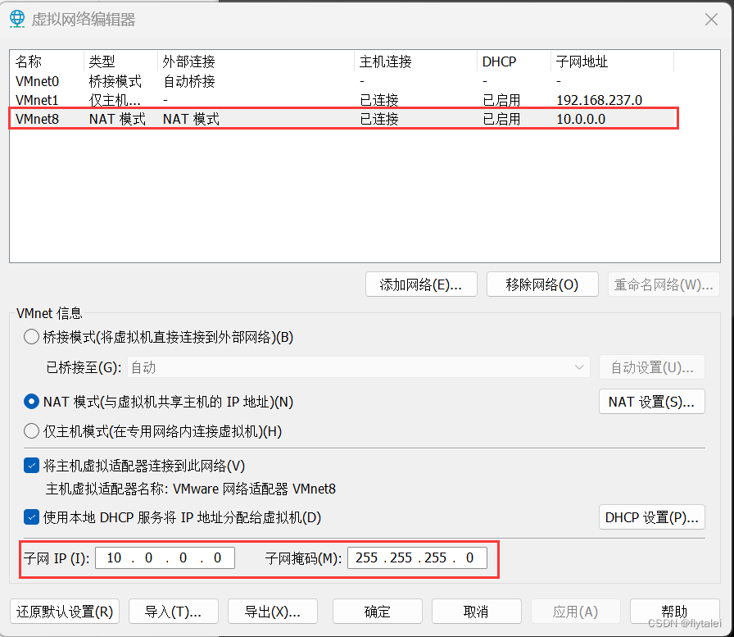The image size is (734, 637).
Task: Toggle 将主机虚拟适配器连接到此网络 checkbox
Action: click(31, 466)
